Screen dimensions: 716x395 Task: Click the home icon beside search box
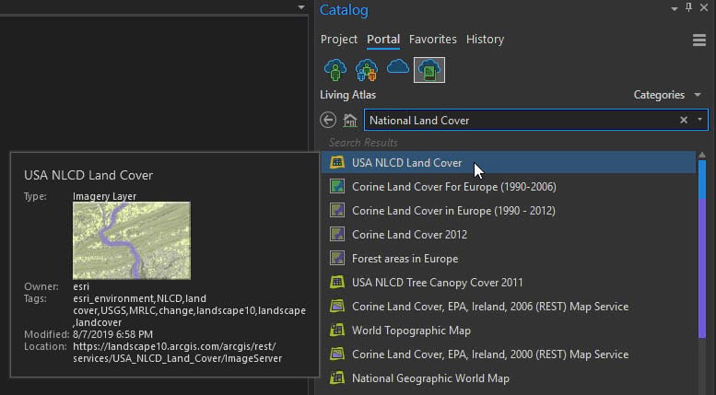click(x=350, y=121)
